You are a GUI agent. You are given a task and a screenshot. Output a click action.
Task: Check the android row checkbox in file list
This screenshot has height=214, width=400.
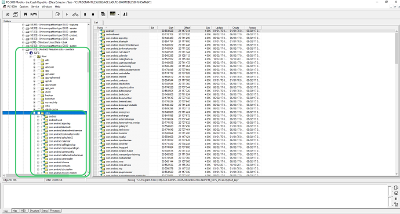99,31
